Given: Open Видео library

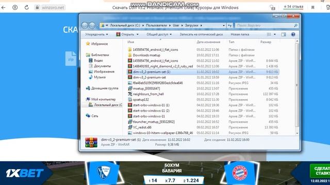Looking at the screenshot, I should (x=98, y=61).
